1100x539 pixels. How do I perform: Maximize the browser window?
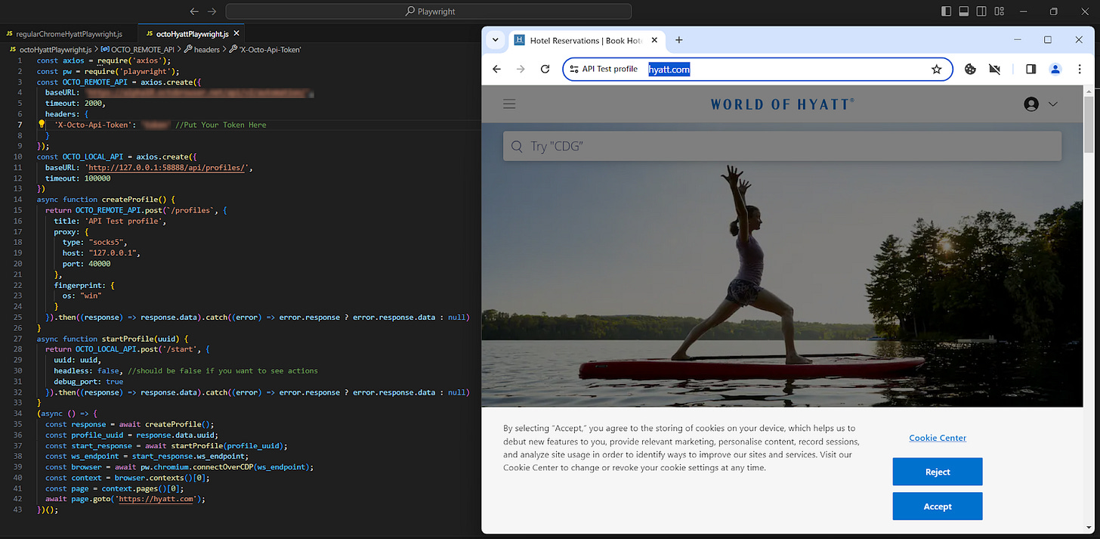coord(1048,39)
